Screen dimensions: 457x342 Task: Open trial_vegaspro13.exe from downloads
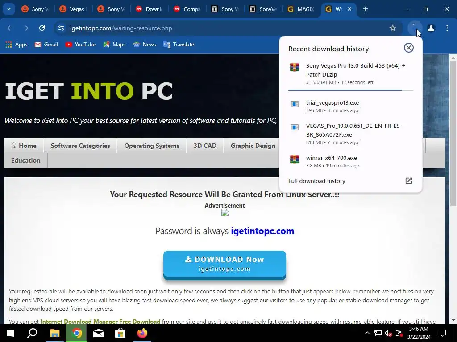pyautogui.click(x=351, y=106)
